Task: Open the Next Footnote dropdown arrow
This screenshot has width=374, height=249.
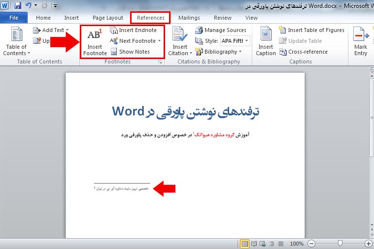Action: 159,41
